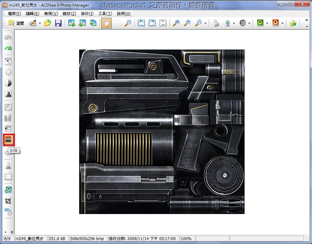Apply the 灰階 grayscale tool
Viewport: 312px width, 244px height.
8,140
